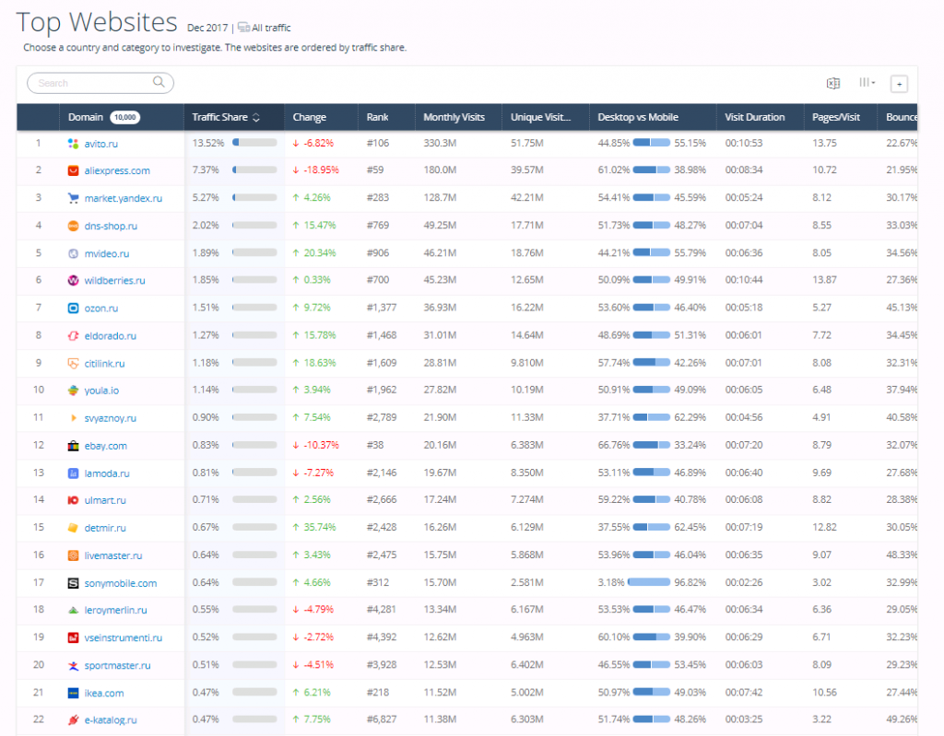Click the Visit Duration column header
This screenshot has width=944, height=736.
tap(755, 117)
